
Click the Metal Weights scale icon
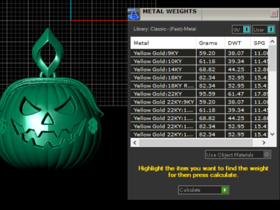[134, 14]
